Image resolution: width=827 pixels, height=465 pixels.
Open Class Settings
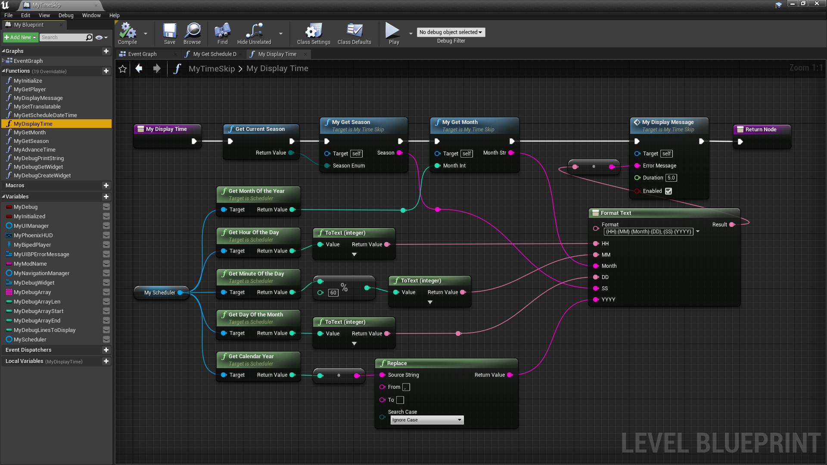[314, 34]
